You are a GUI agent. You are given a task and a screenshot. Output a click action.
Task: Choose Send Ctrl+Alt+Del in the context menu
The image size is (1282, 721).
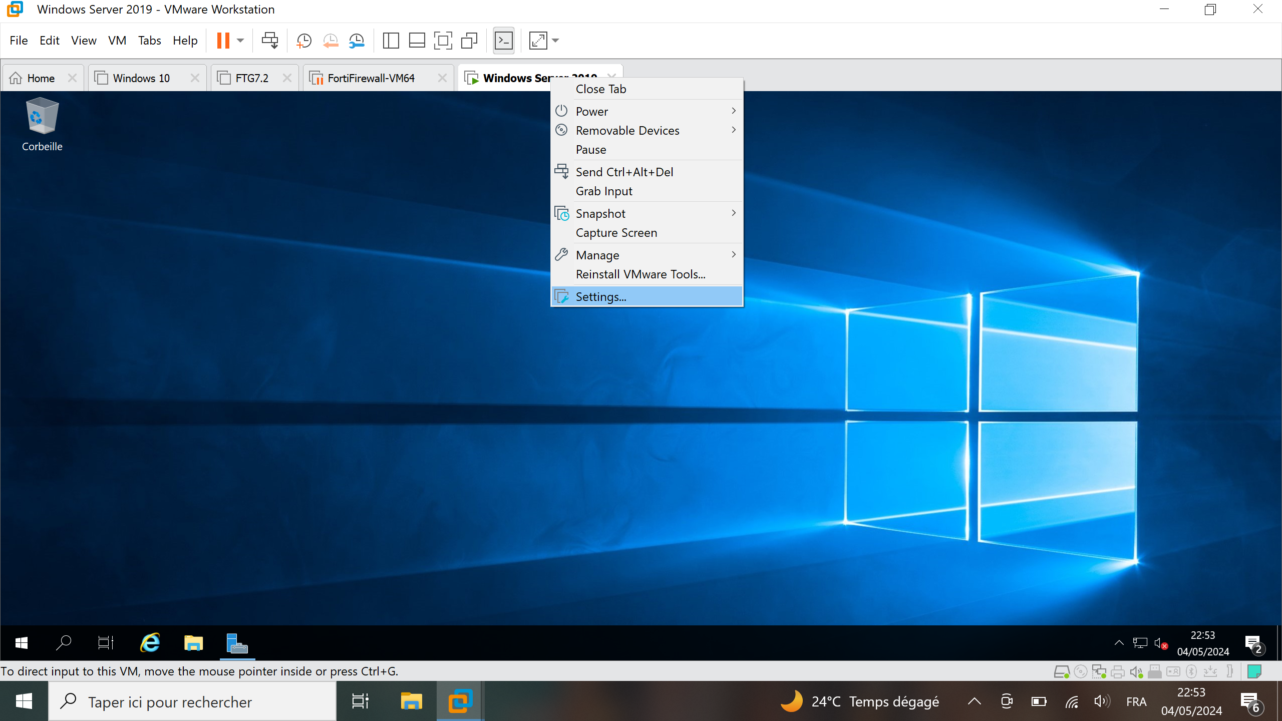click(647, 172)
